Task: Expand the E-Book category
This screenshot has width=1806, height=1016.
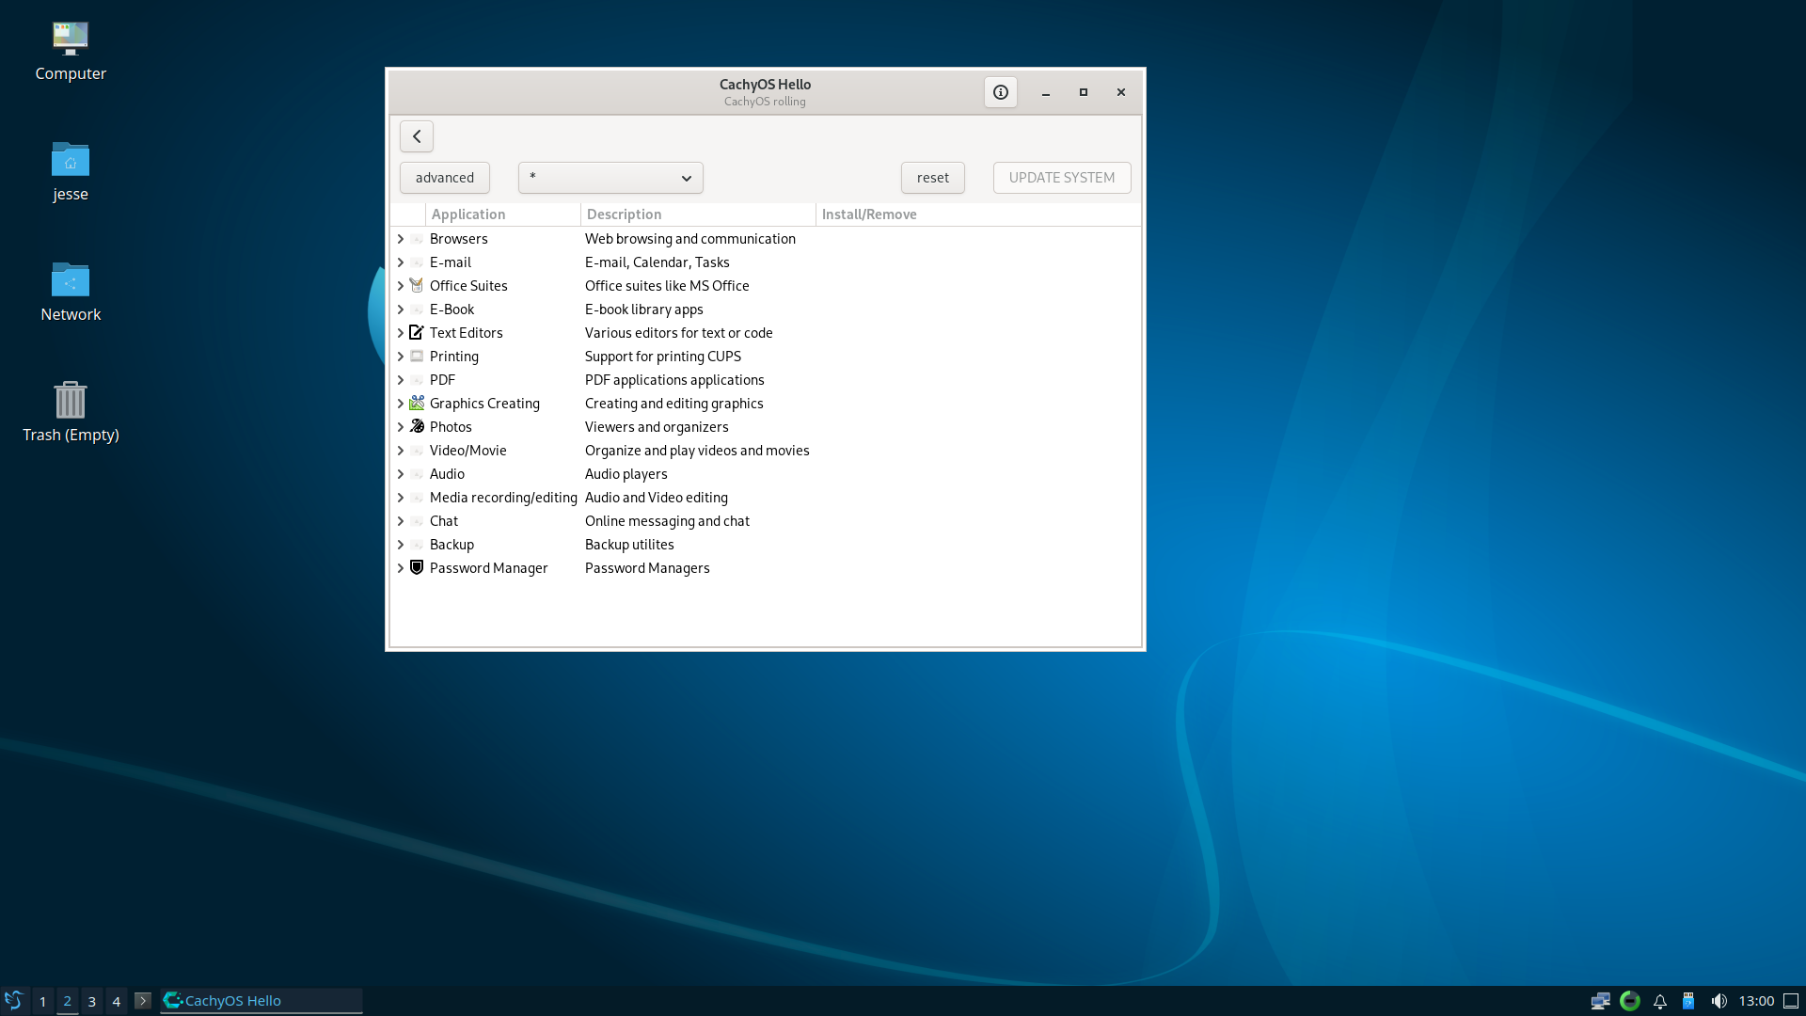Action: pyautogui.click(x=401, y=310)
